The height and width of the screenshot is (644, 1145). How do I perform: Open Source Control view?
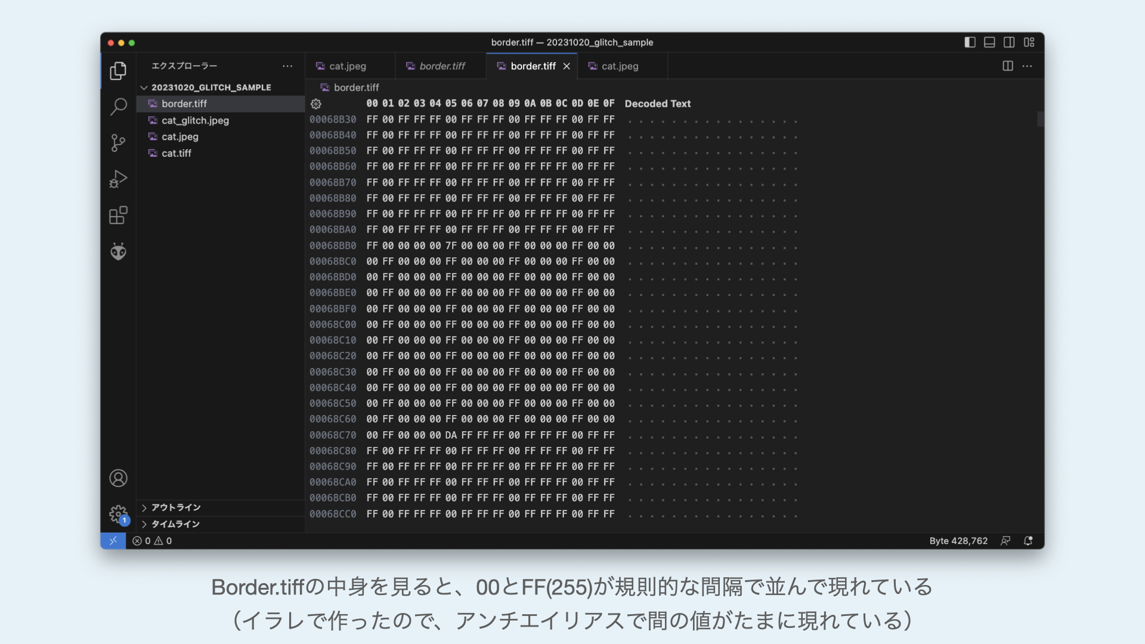(x=118, y=143)
